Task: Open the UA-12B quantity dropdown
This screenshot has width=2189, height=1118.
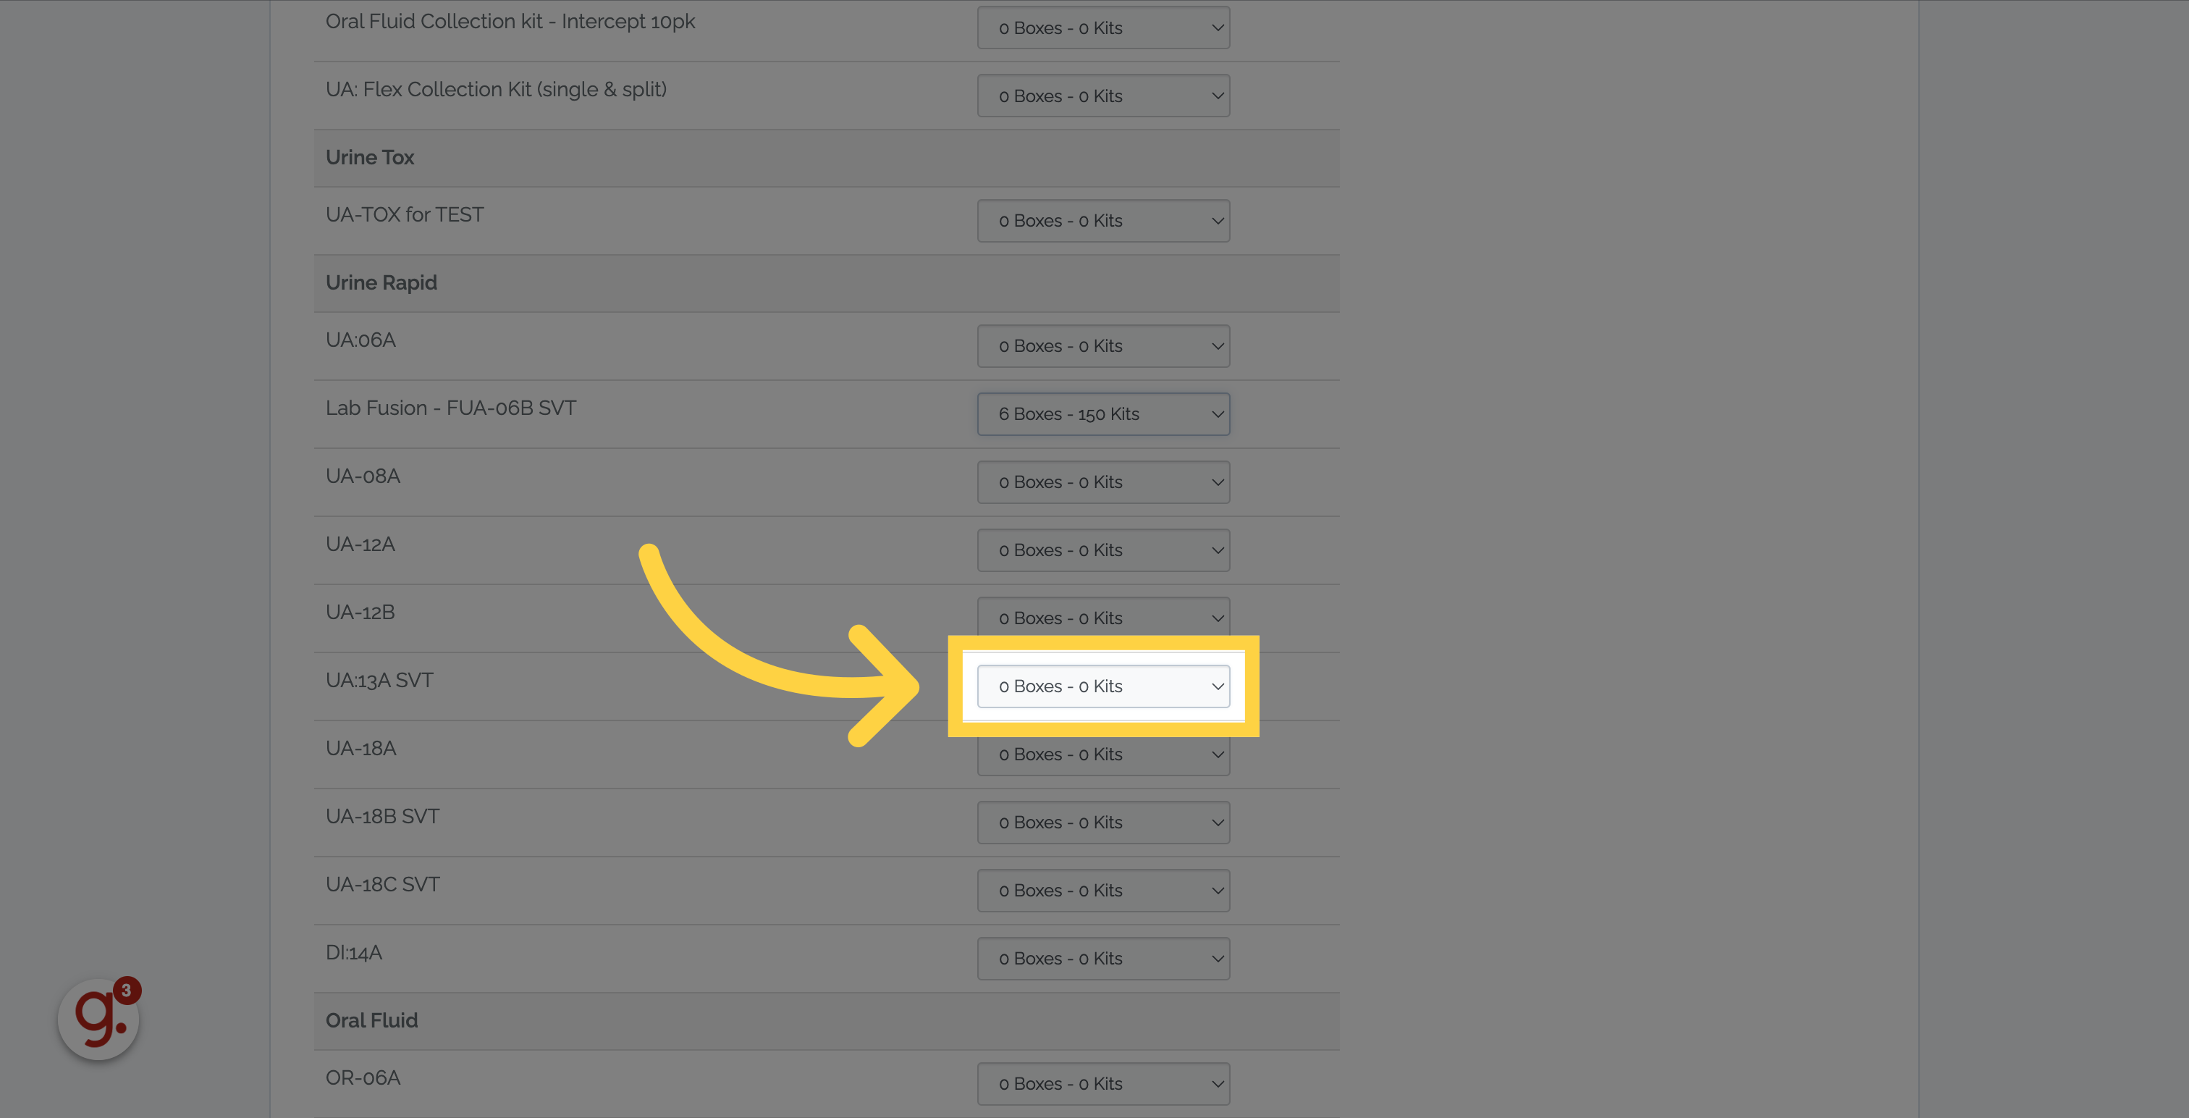Action: 1103,616
